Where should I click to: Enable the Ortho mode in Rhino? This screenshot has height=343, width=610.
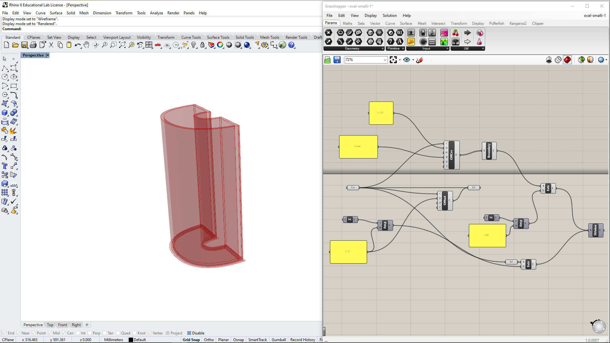click(x=209, y=340)
